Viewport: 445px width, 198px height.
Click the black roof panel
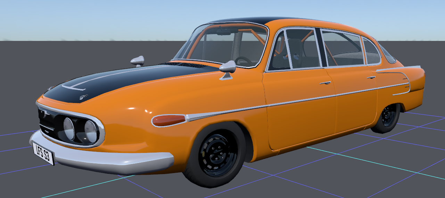[249, 20]
